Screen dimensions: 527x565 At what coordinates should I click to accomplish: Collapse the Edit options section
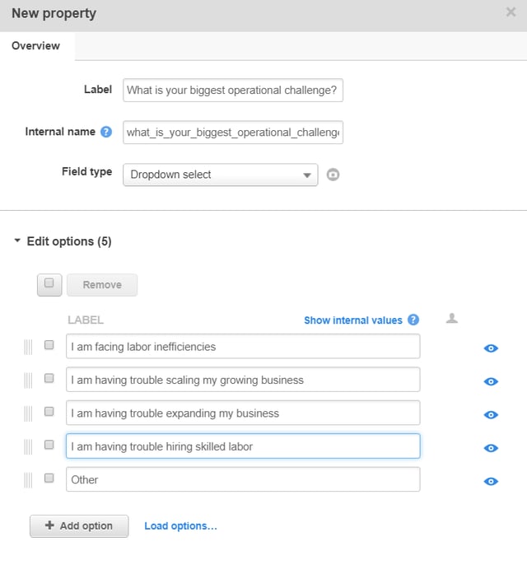(x=18, y=241)
